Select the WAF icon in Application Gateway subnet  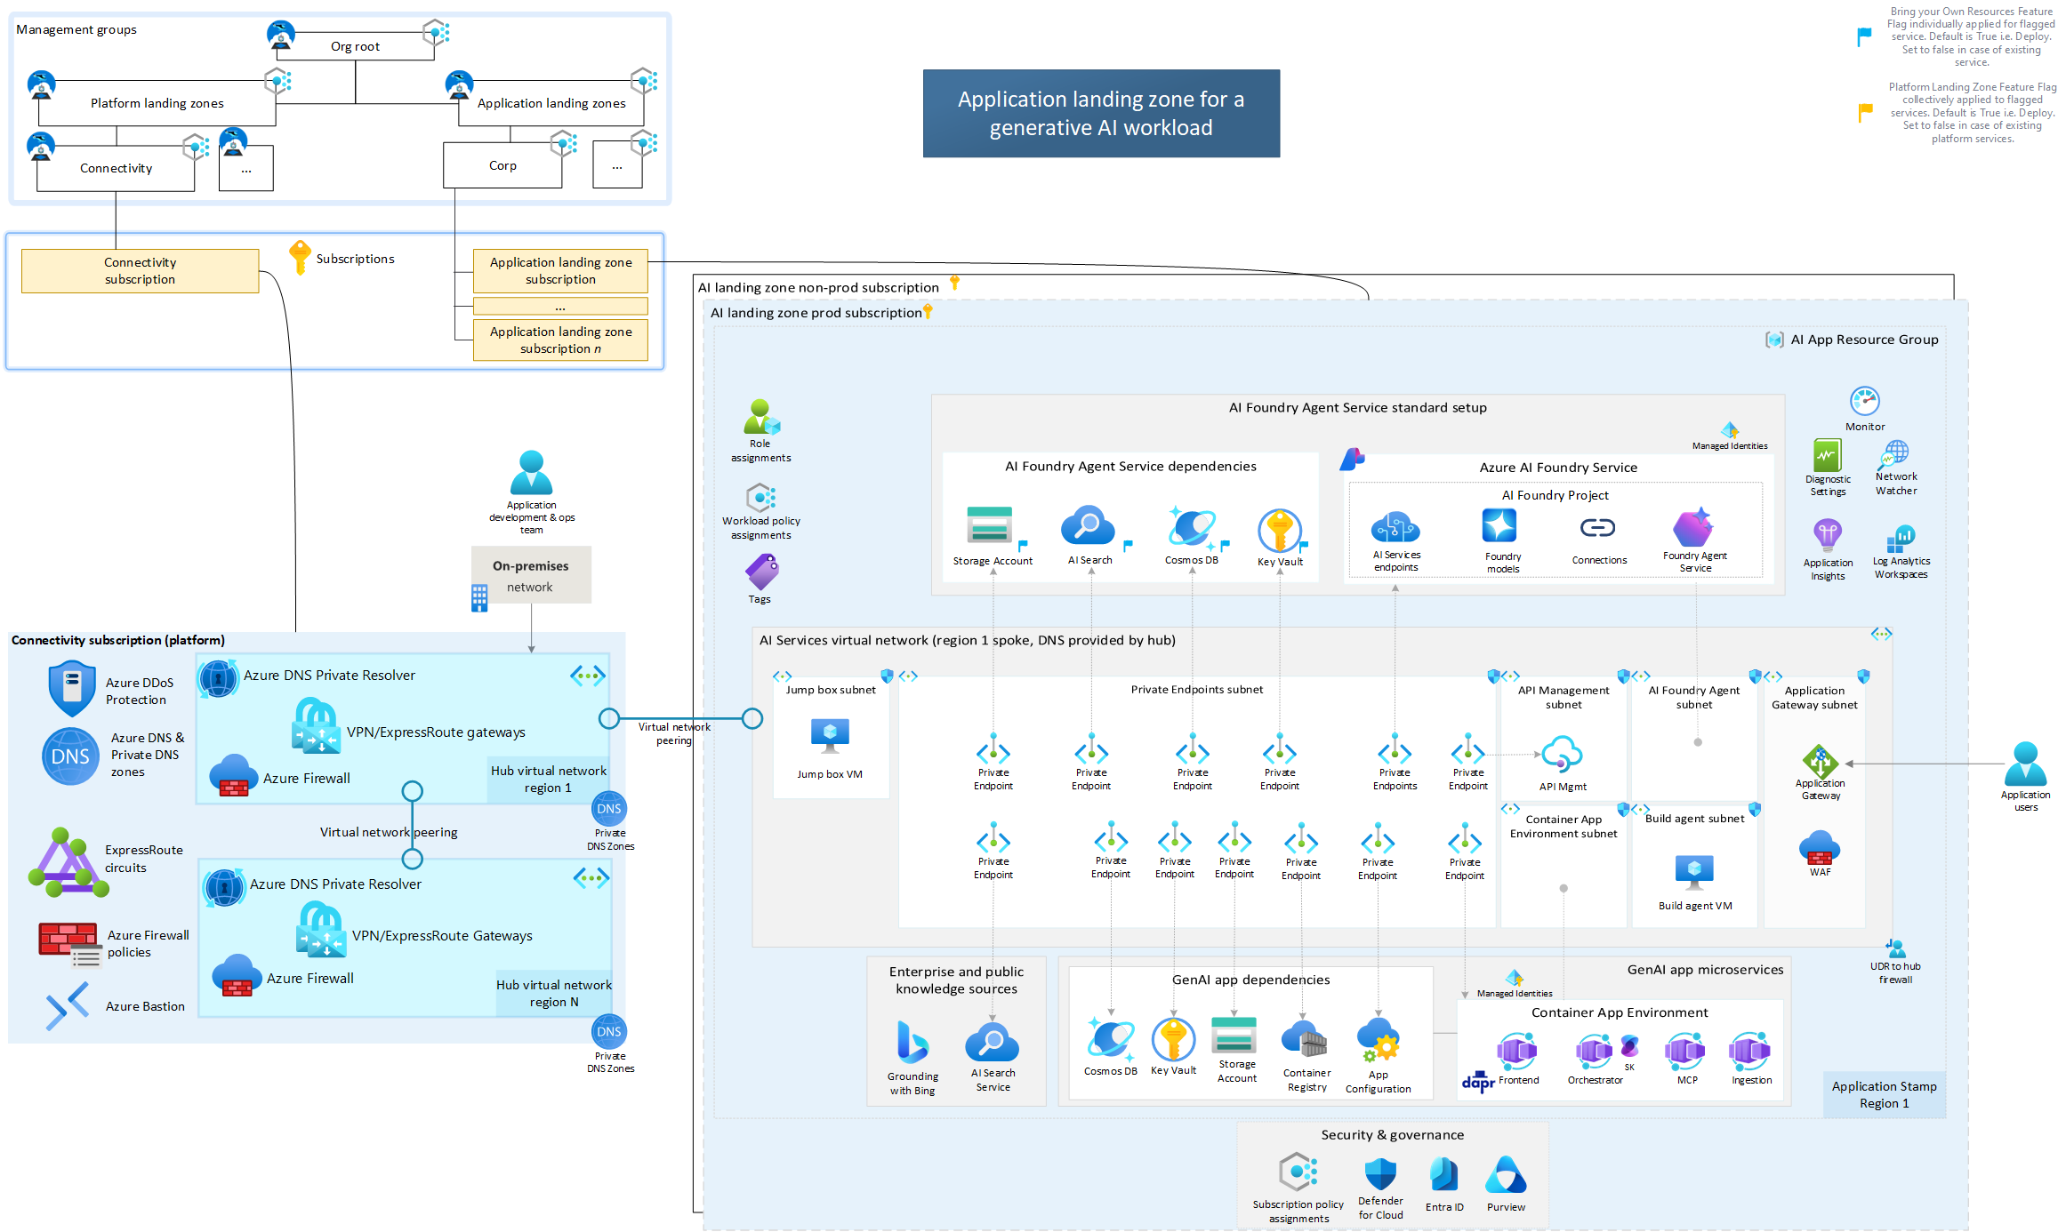pos(1820,849)
